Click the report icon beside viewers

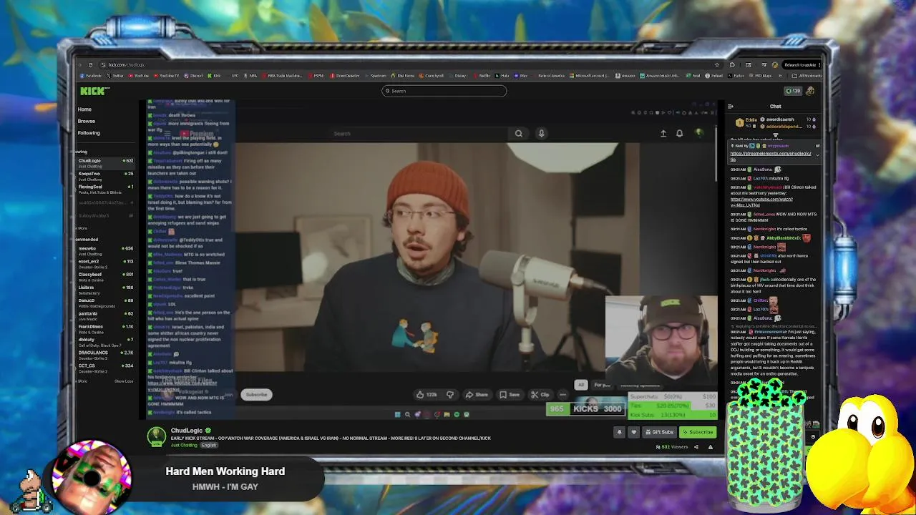click(x=711, y=447)
